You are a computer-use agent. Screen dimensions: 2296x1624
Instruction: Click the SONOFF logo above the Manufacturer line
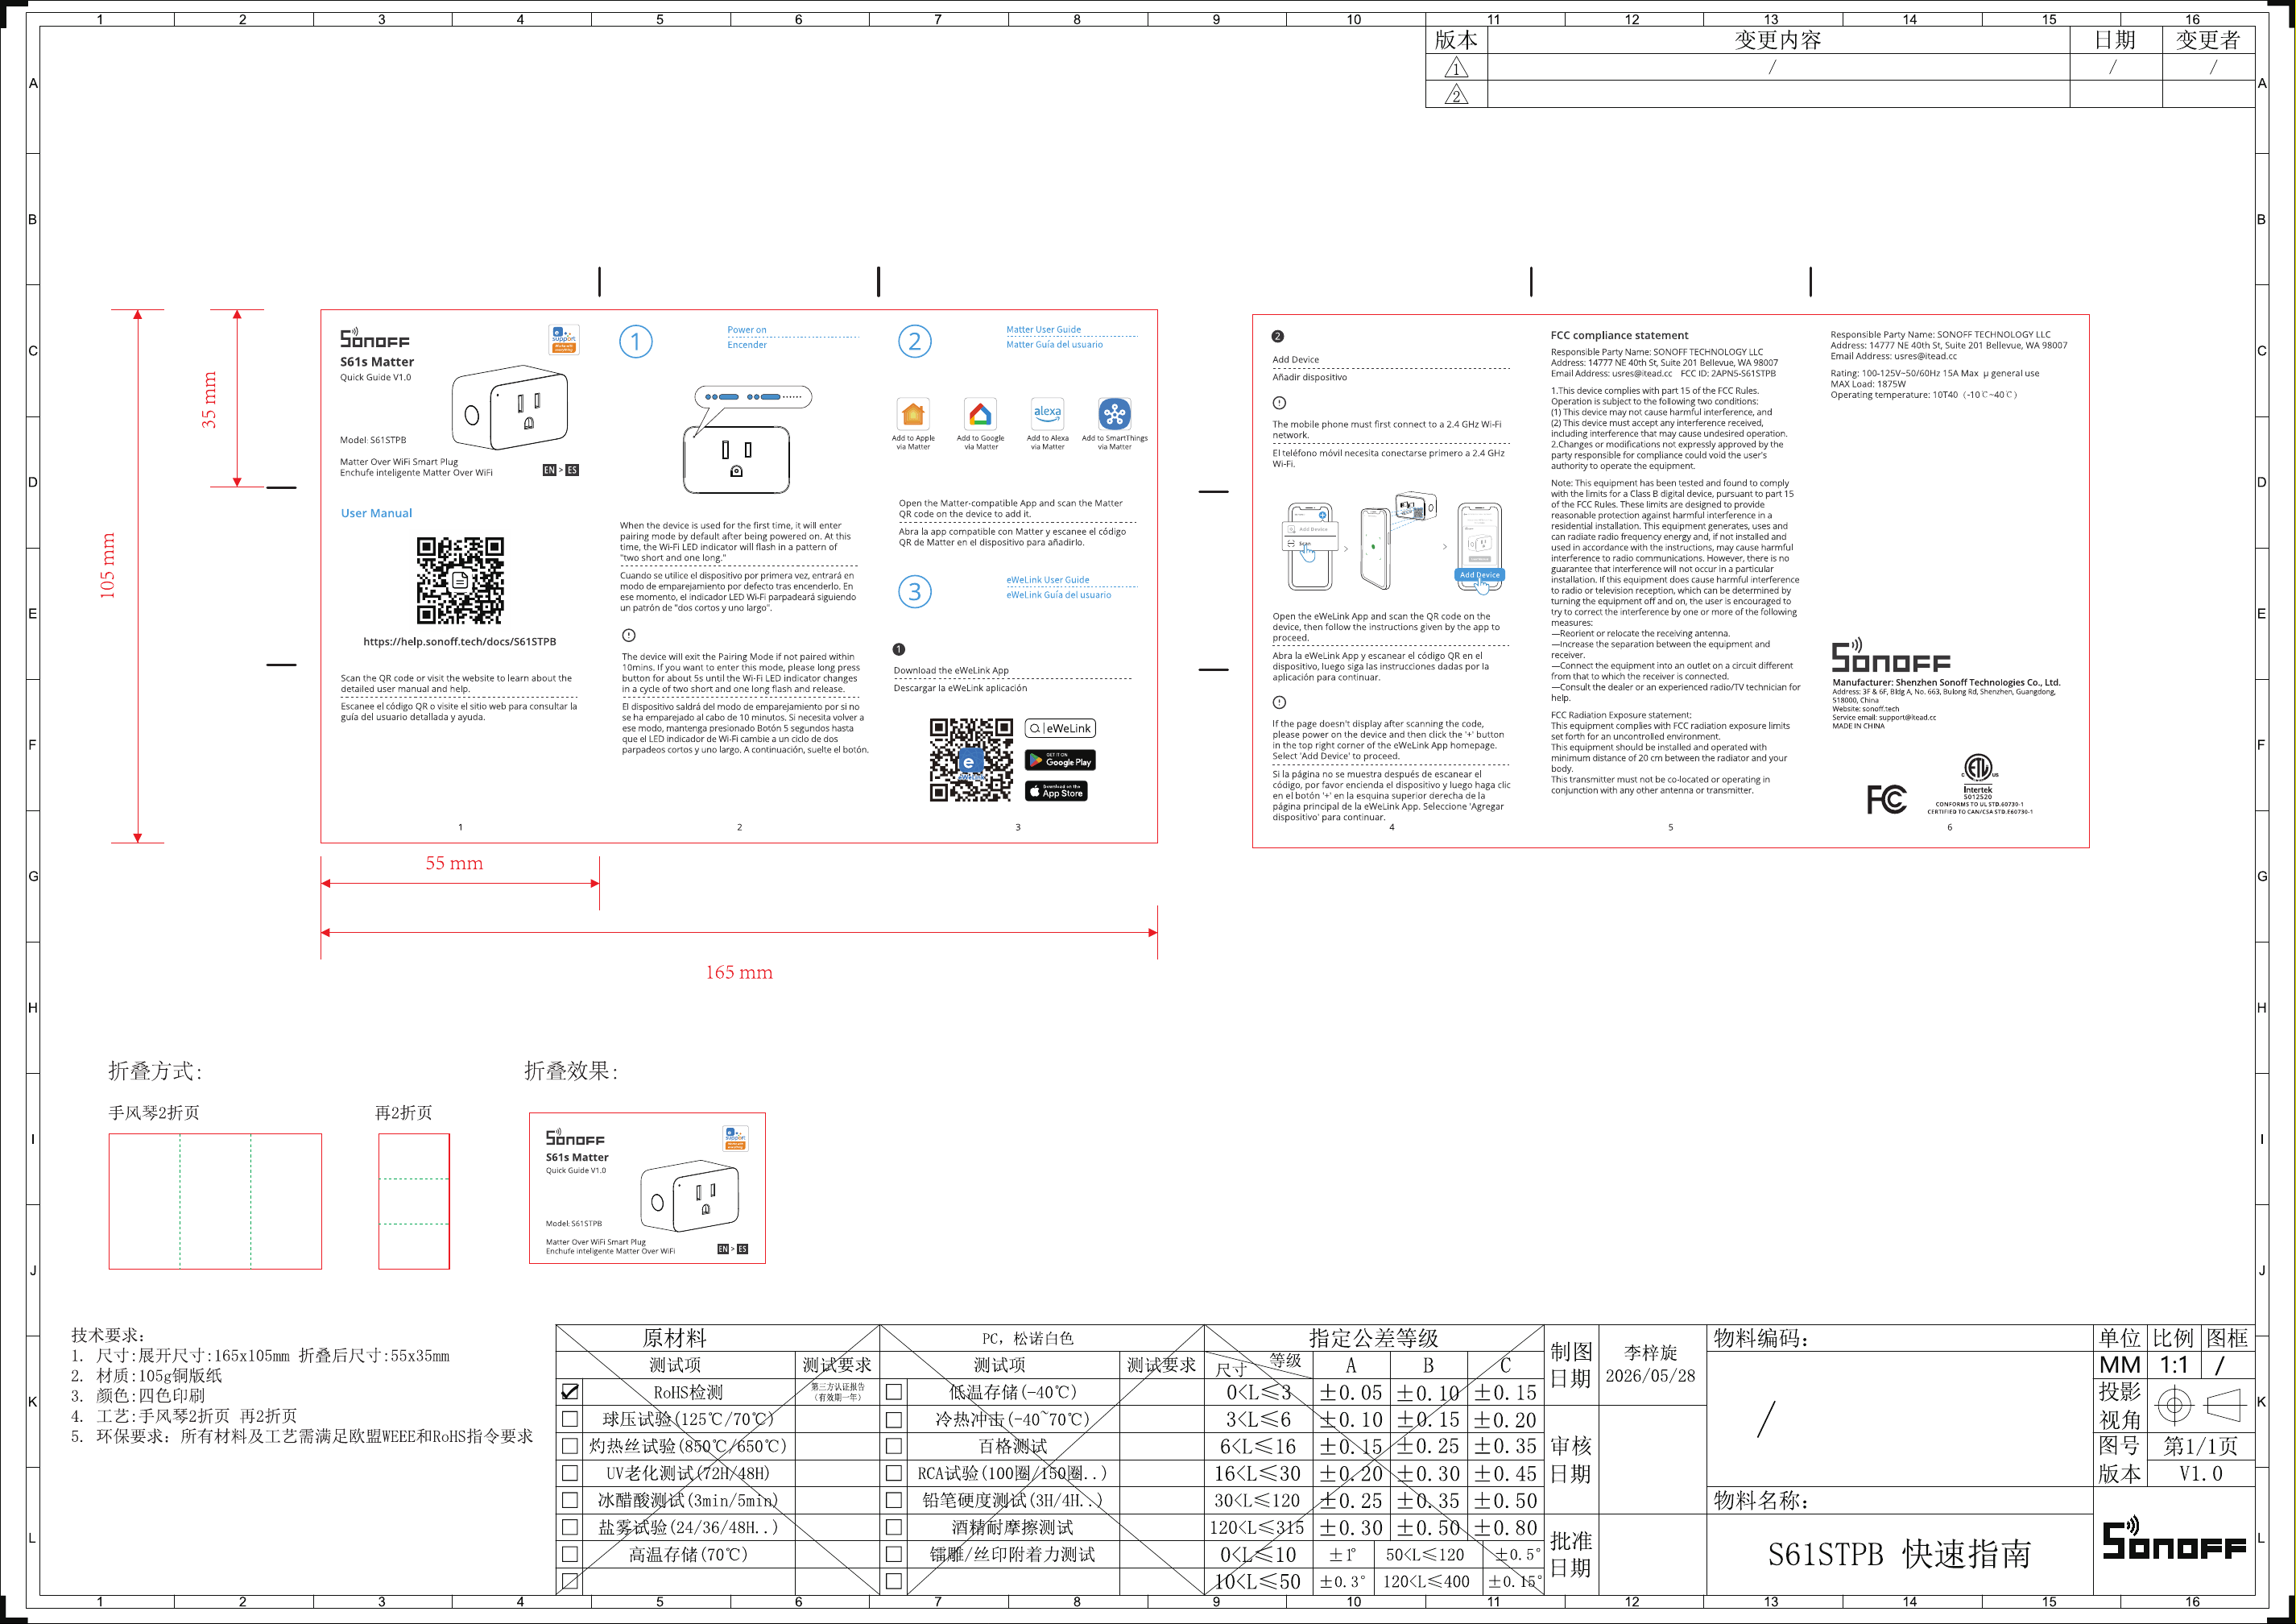(1891, 656)
